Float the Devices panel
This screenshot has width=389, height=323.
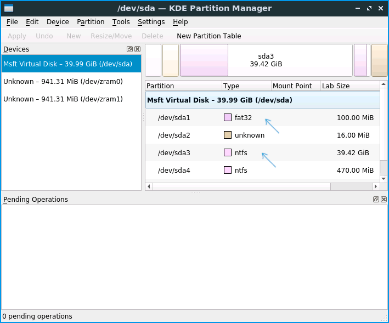(x=129, y=49)
